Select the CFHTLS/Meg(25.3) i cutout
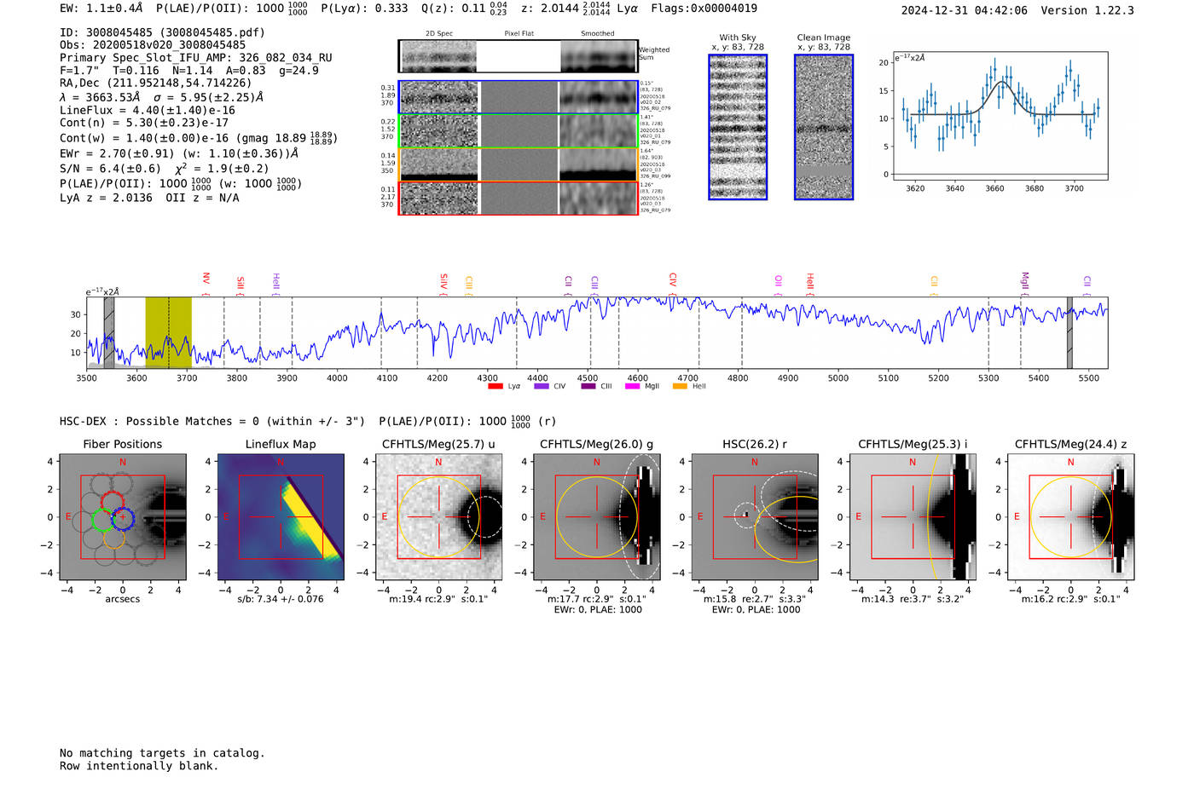Screen dimensions: 1194x812 tap(913, 517)
